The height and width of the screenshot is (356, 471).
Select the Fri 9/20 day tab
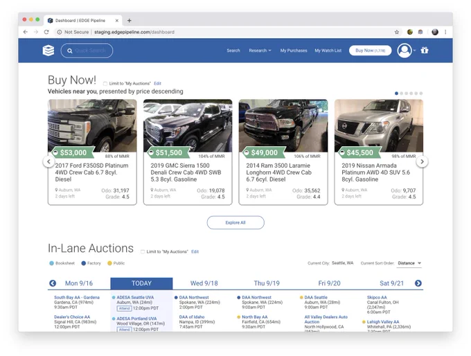tap(329, 283)
